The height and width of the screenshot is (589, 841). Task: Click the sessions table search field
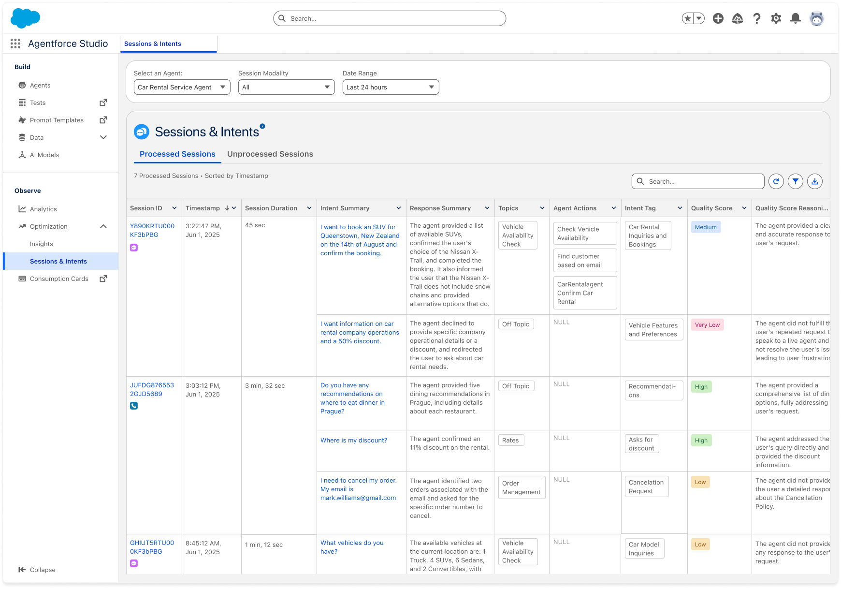[698, 181]
